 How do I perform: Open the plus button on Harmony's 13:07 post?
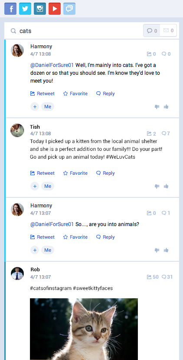pos(35,250)
